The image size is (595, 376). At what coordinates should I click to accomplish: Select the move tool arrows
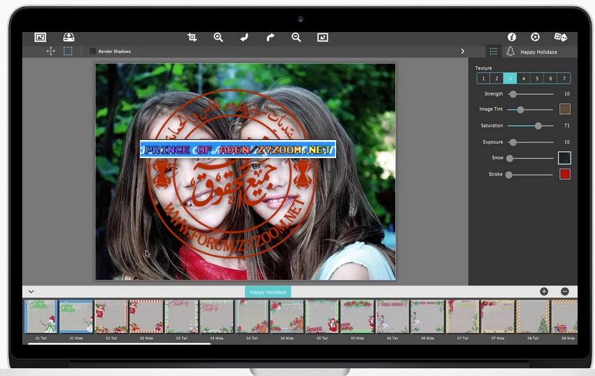(51, 52)
